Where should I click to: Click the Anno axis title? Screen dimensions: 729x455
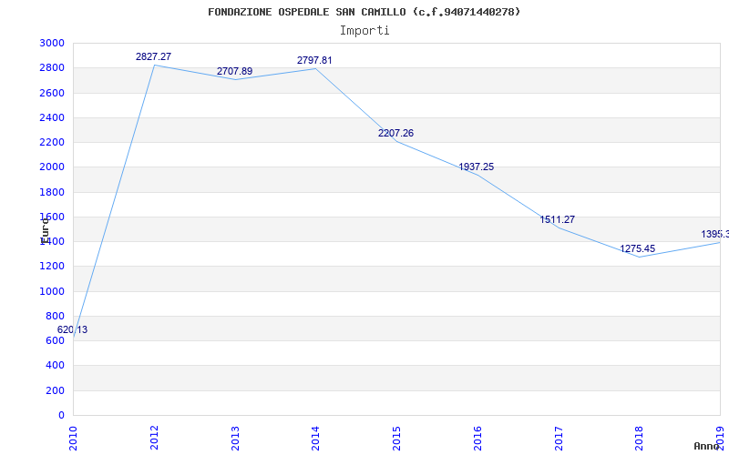click(x=706, y=446)
